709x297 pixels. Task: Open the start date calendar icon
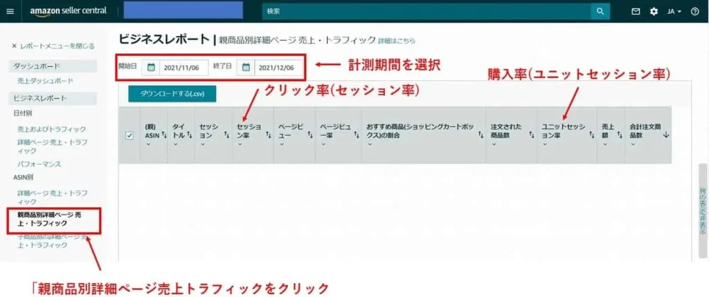click(151, 68)
